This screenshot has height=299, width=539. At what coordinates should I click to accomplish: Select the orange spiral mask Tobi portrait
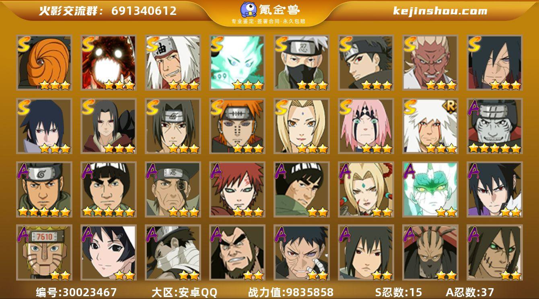(44, 63)
